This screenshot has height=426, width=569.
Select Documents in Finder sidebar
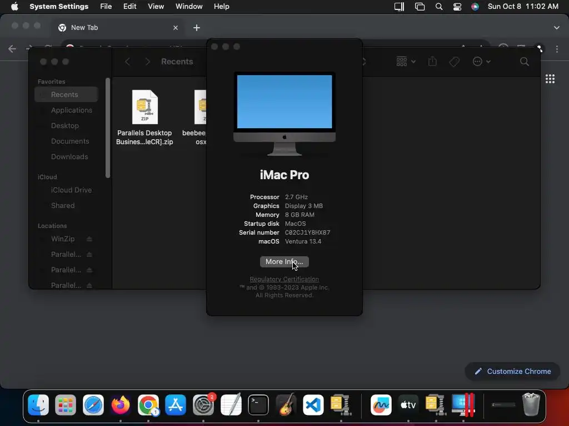point(67,141)
